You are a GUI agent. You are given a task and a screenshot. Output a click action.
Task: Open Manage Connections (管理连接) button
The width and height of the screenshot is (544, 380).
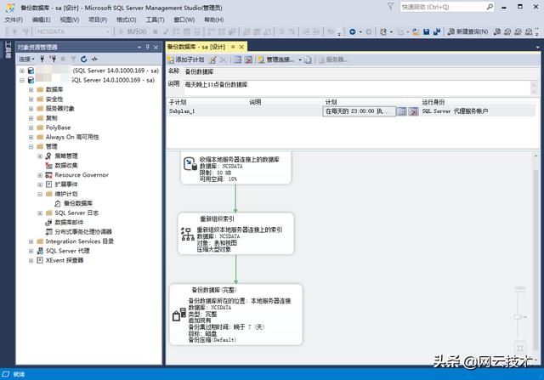pyautogui.click(x=276, y=60)
